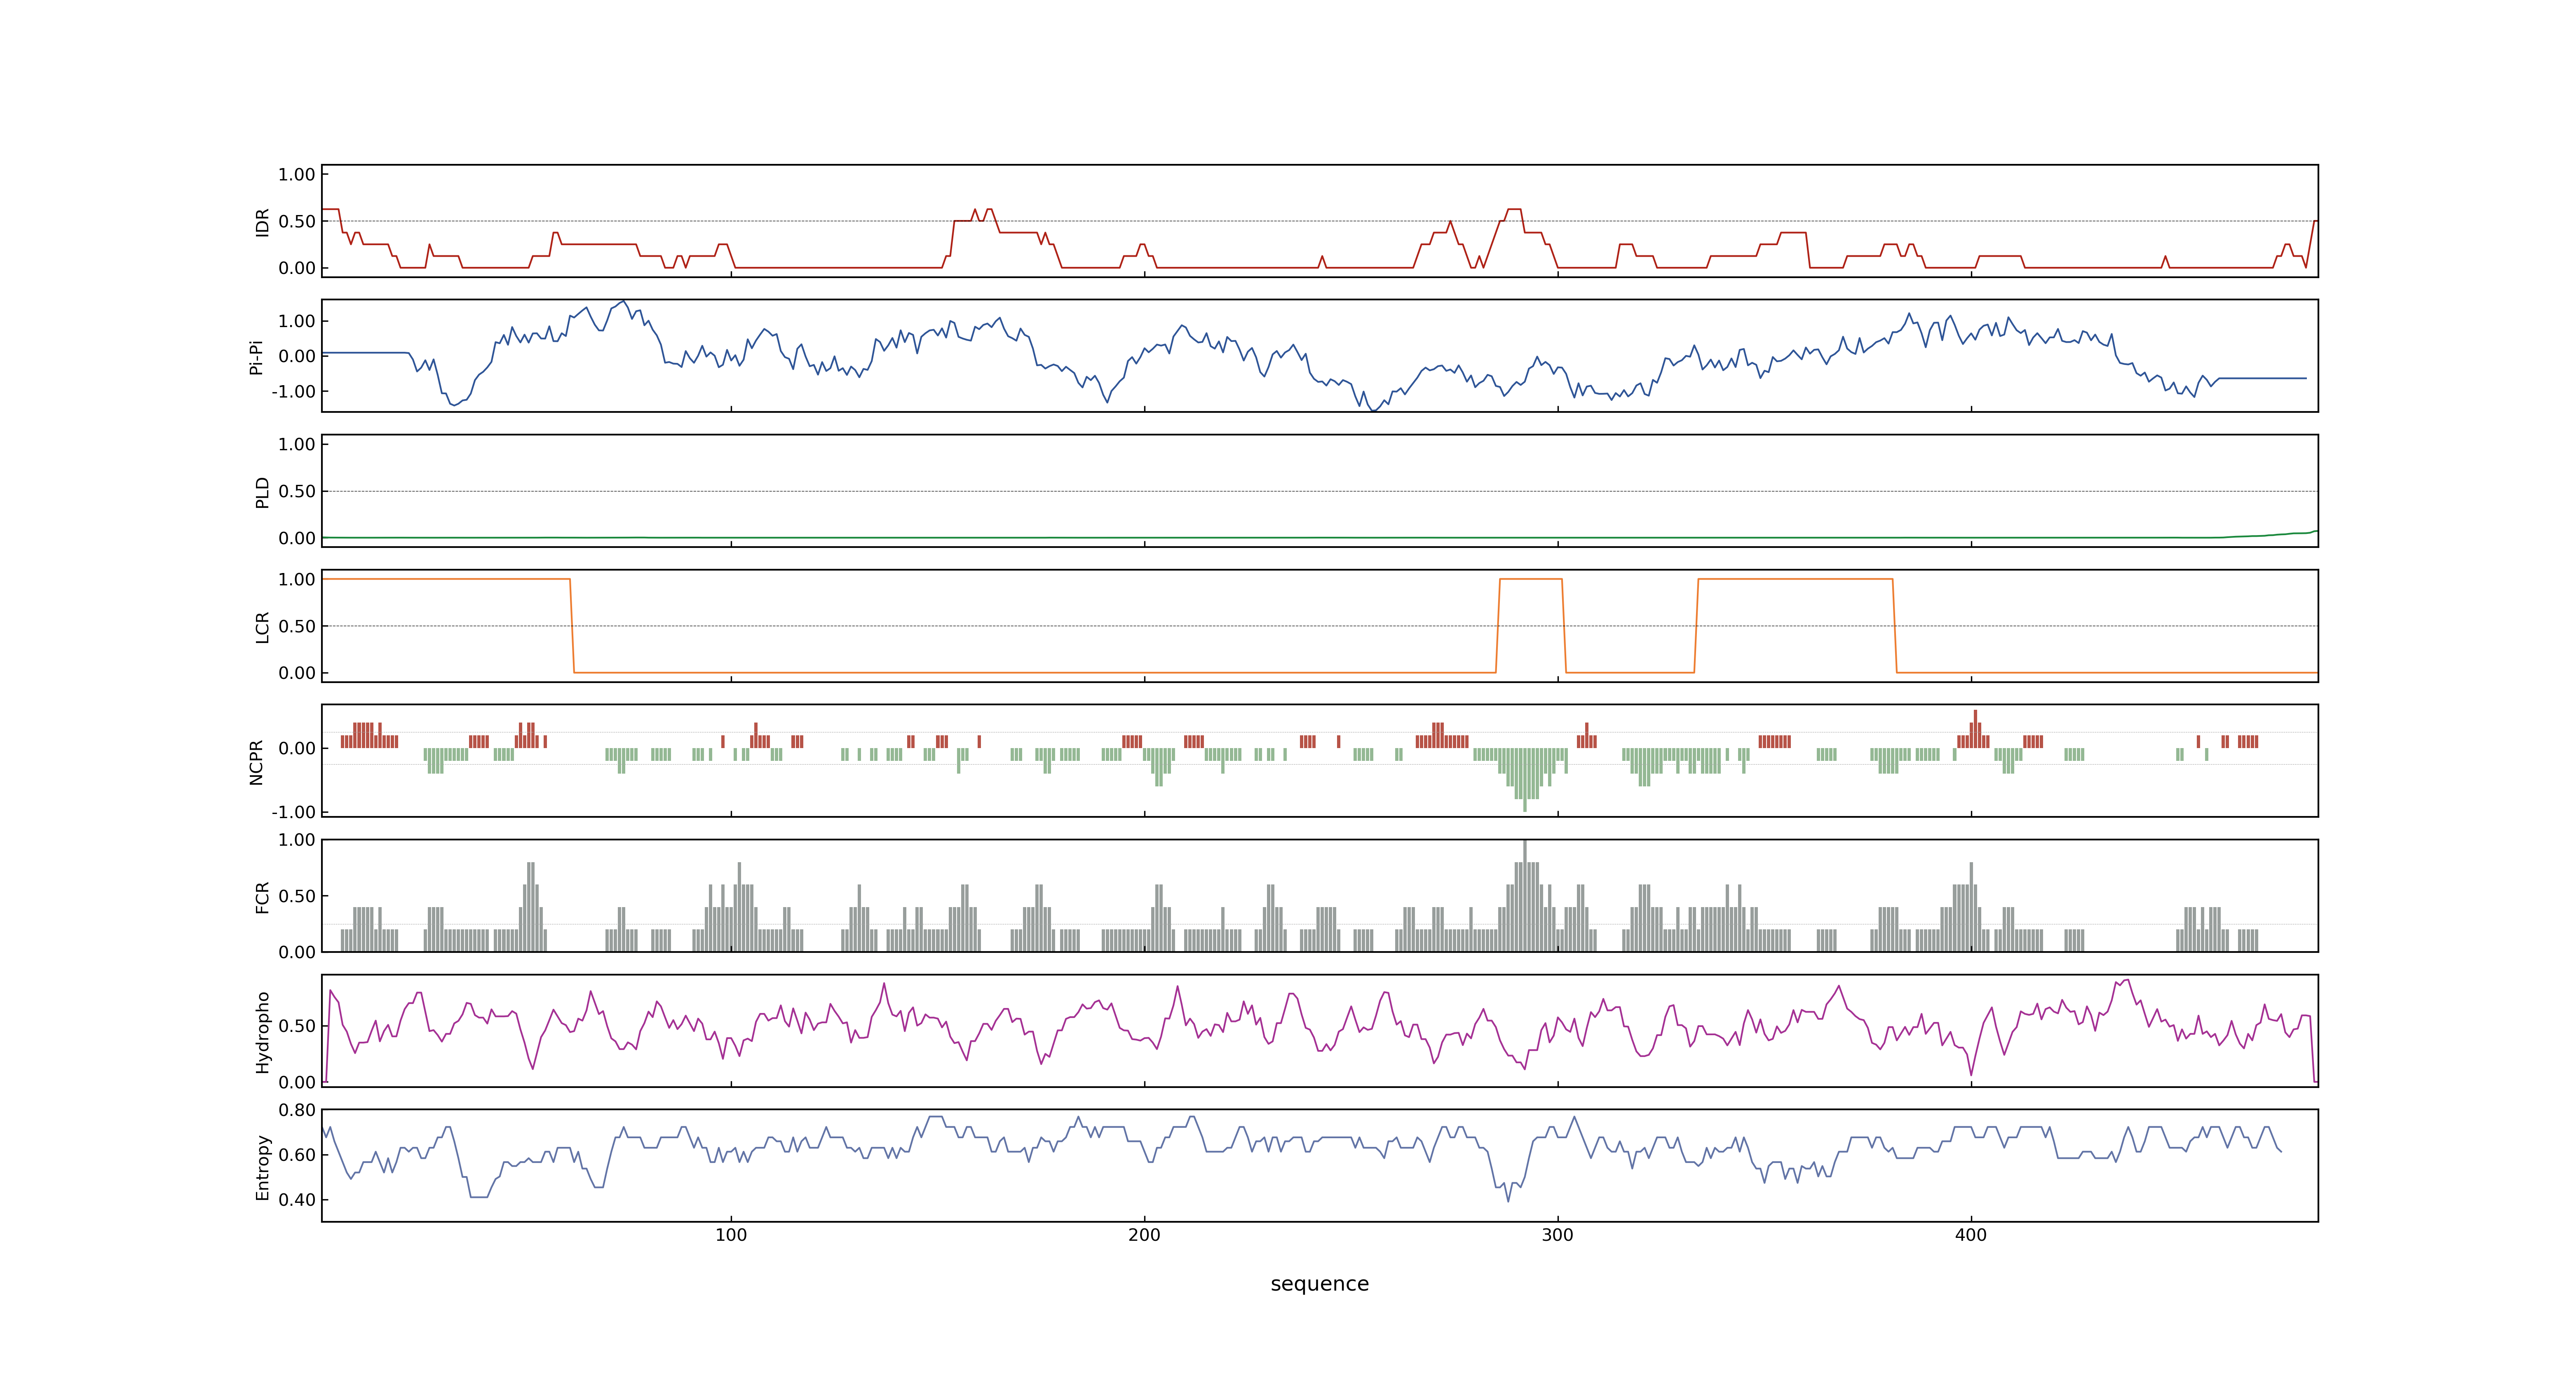Viewport: 2576px width, 1373px height.
Task: Click the bottom x-axis tick label 300
Action: coord(1557,1235)
